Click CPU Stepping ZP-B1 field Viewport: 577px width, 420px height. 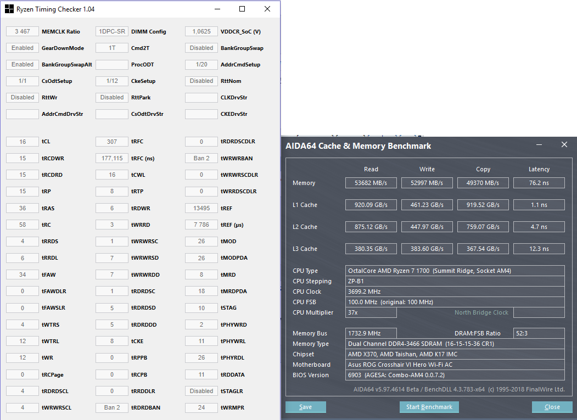coord(455,281)
